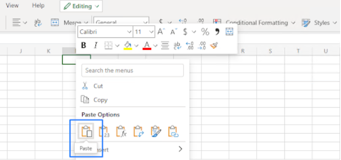Viewport: 341px width, 160px height.
Task: Open the View ribbon tab
Action: click(12, 5)
